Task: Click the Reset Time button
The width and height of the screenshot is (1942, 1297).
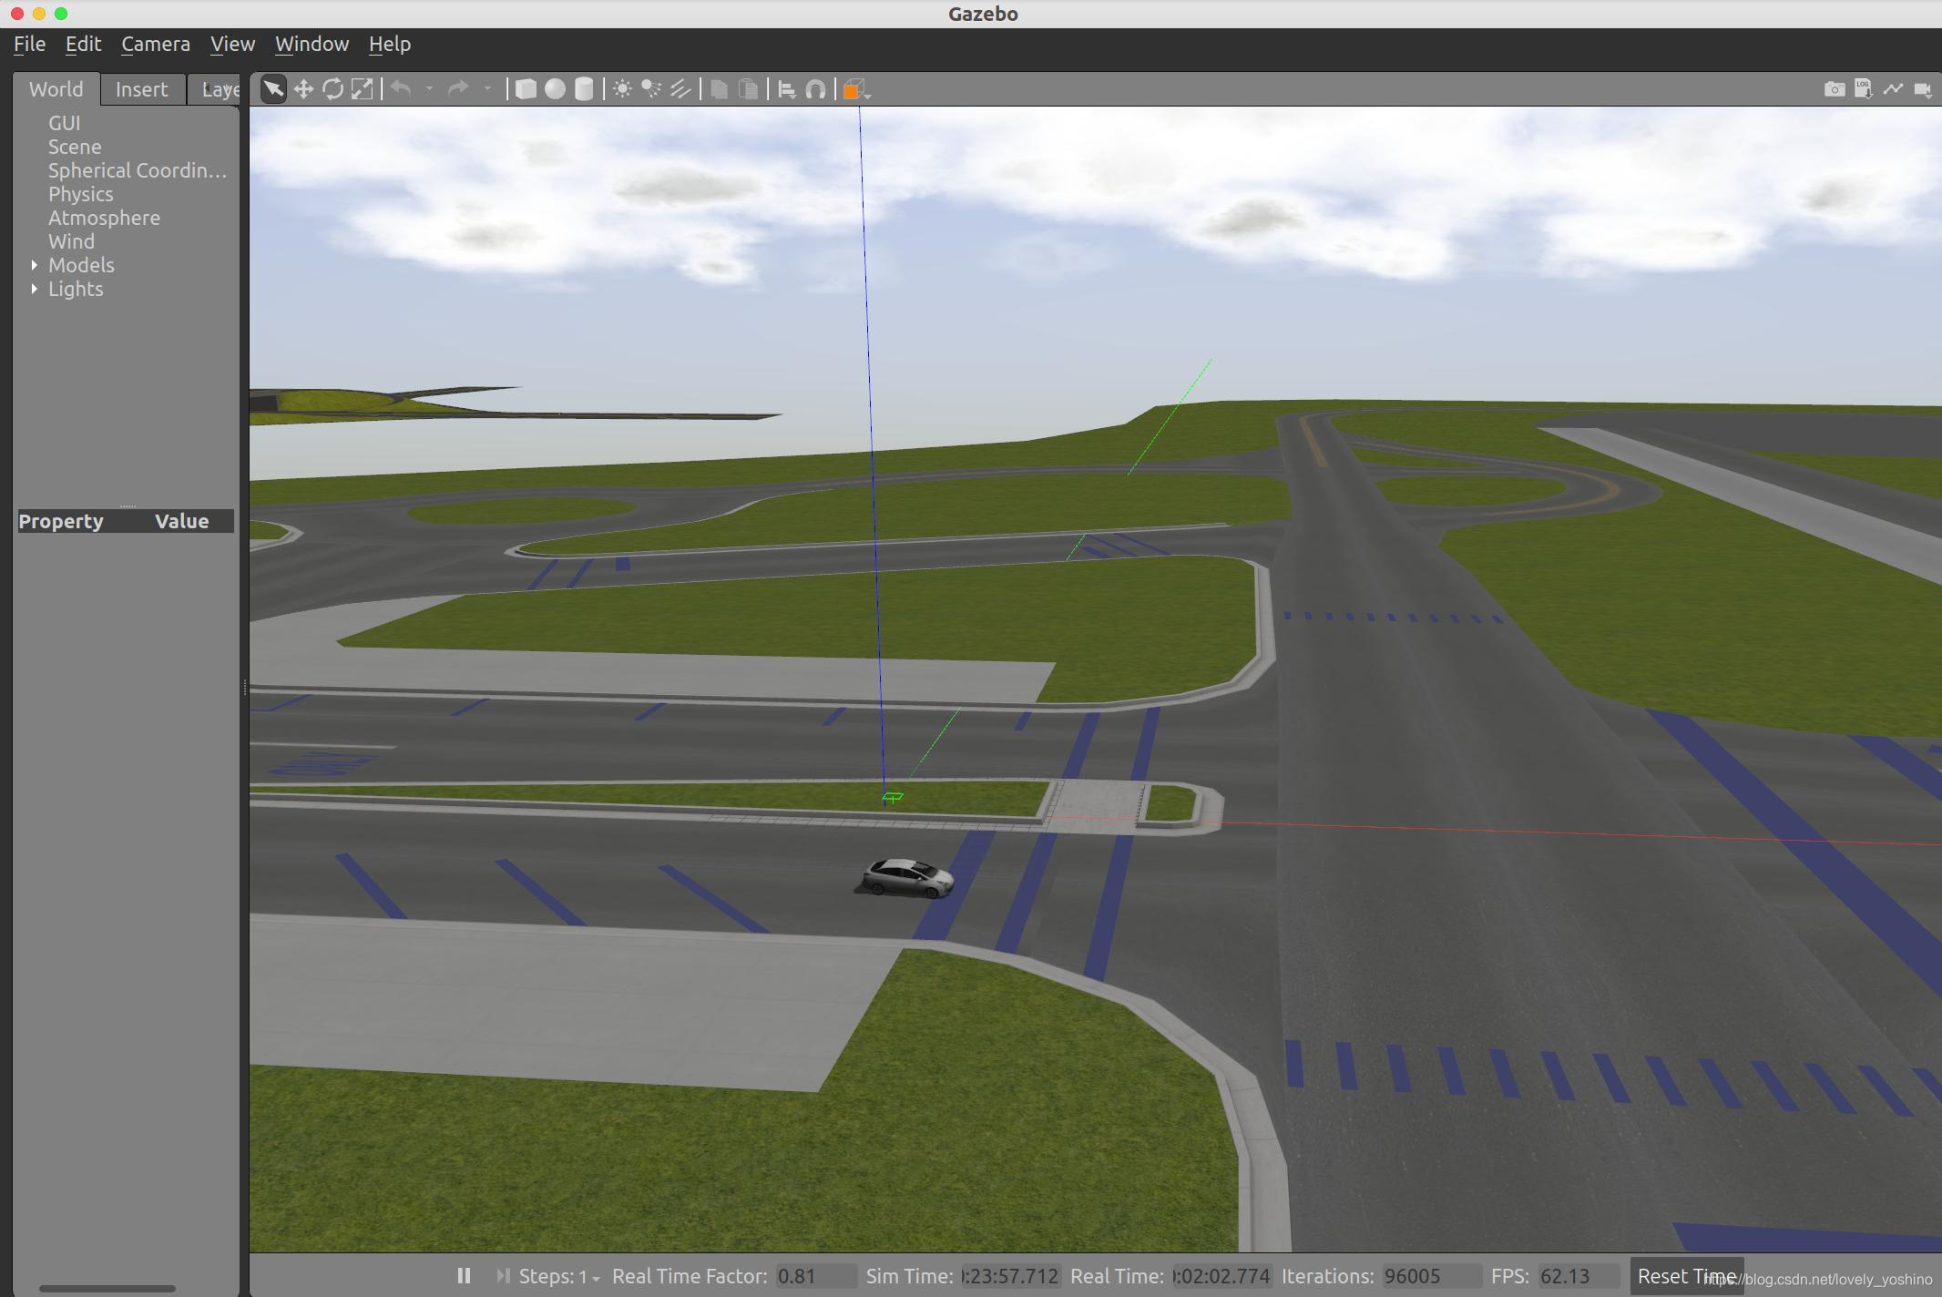Action: (1685, 1276)
